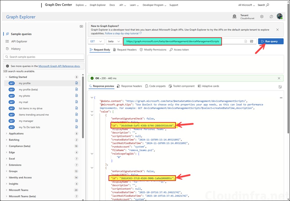This screenshot has width=290, height=201.
Task: Open the Microsoft Graph API Reference docs link
Action: 59,66
